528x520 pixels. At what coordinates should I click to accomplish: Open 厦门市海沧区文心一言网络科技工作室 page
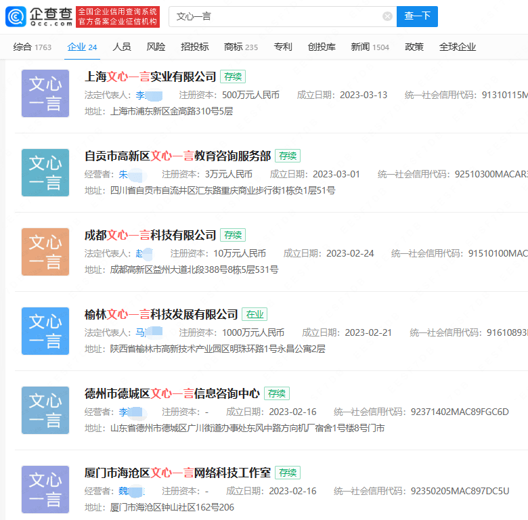click(177, 473)
